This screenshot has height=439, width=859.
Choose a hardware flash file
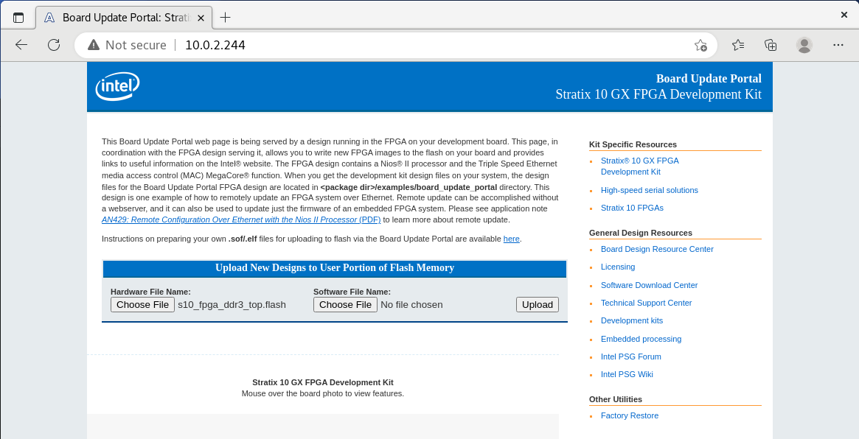[142, 304]
